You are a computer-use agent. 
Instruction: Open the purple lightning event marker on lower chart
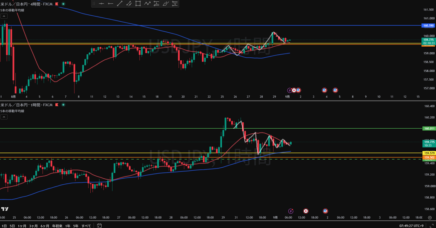(290, 211)
